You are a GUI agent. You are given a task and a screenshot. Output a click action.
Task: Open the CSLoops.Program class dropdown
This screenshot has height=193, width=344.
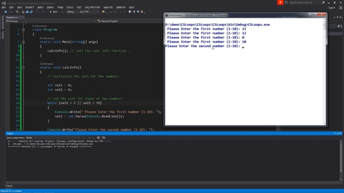pyautogui.click(x=130, y=21)
